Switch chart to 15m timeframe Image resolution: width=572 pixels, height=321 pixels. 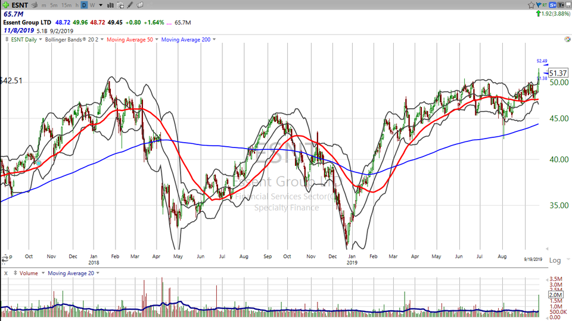click(66, 5)
